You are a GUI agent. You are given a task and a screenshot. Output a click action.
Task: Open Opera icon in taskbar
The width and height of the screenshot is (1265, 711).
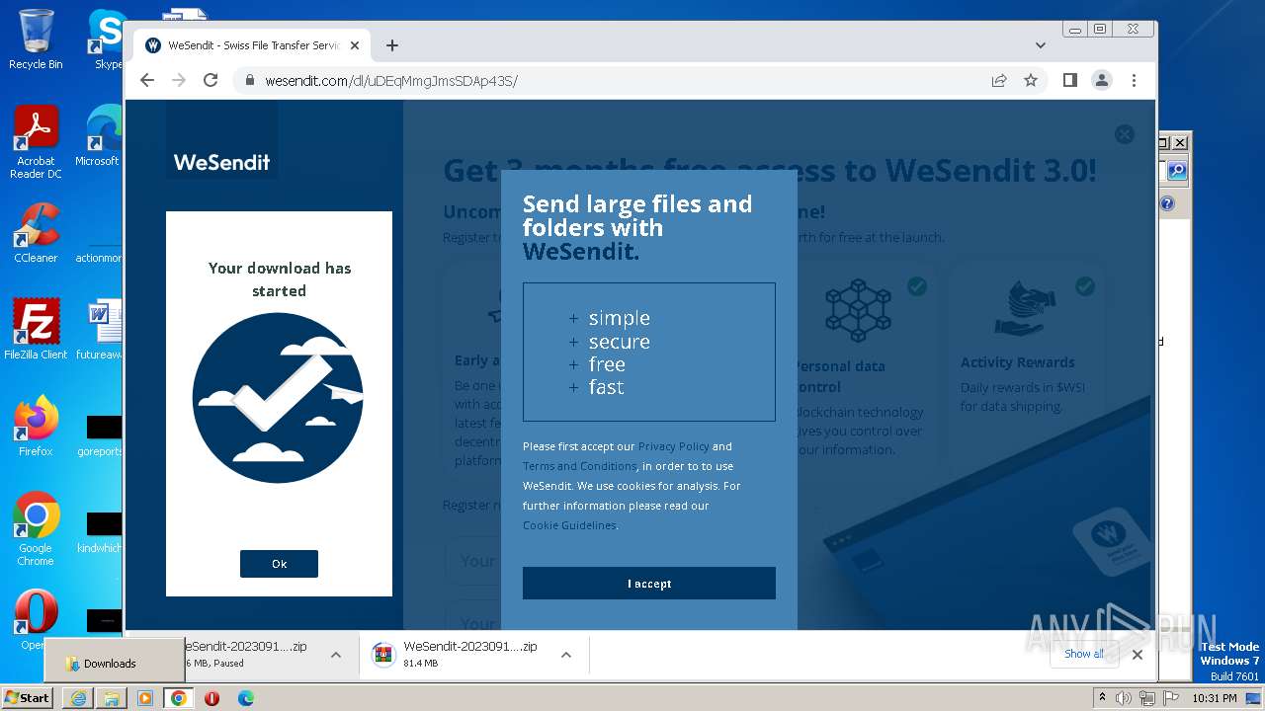211,698
